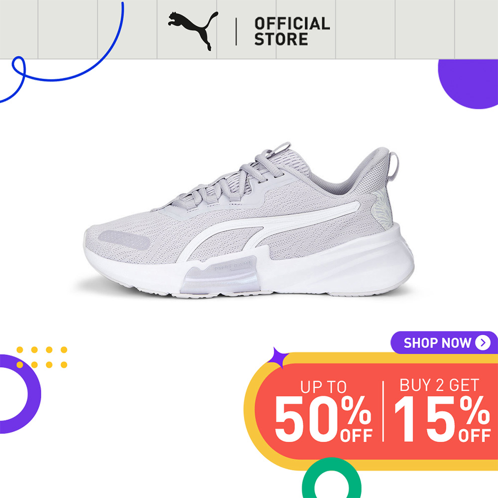Click the OFFICIAL STORE text
The image size is (498, 498).
pos(292,31)
